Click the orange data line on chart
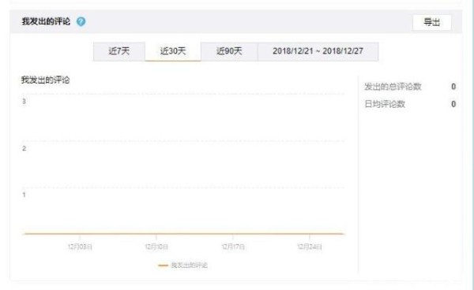Image resolution: width=474 pixels, height=290 pixels. tap(183, 233)
